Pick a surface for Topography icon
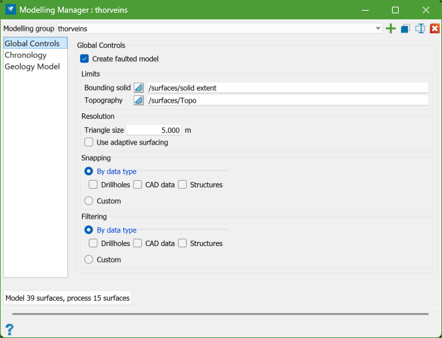Screen dimensions: 442x338 (139, 100)
